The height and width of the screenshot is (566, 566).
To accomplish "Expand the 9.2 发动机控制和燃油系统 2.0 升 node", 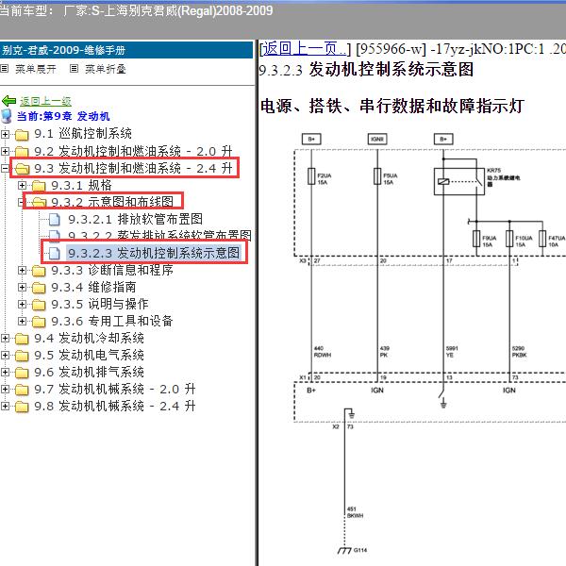I will click(5, 151).
